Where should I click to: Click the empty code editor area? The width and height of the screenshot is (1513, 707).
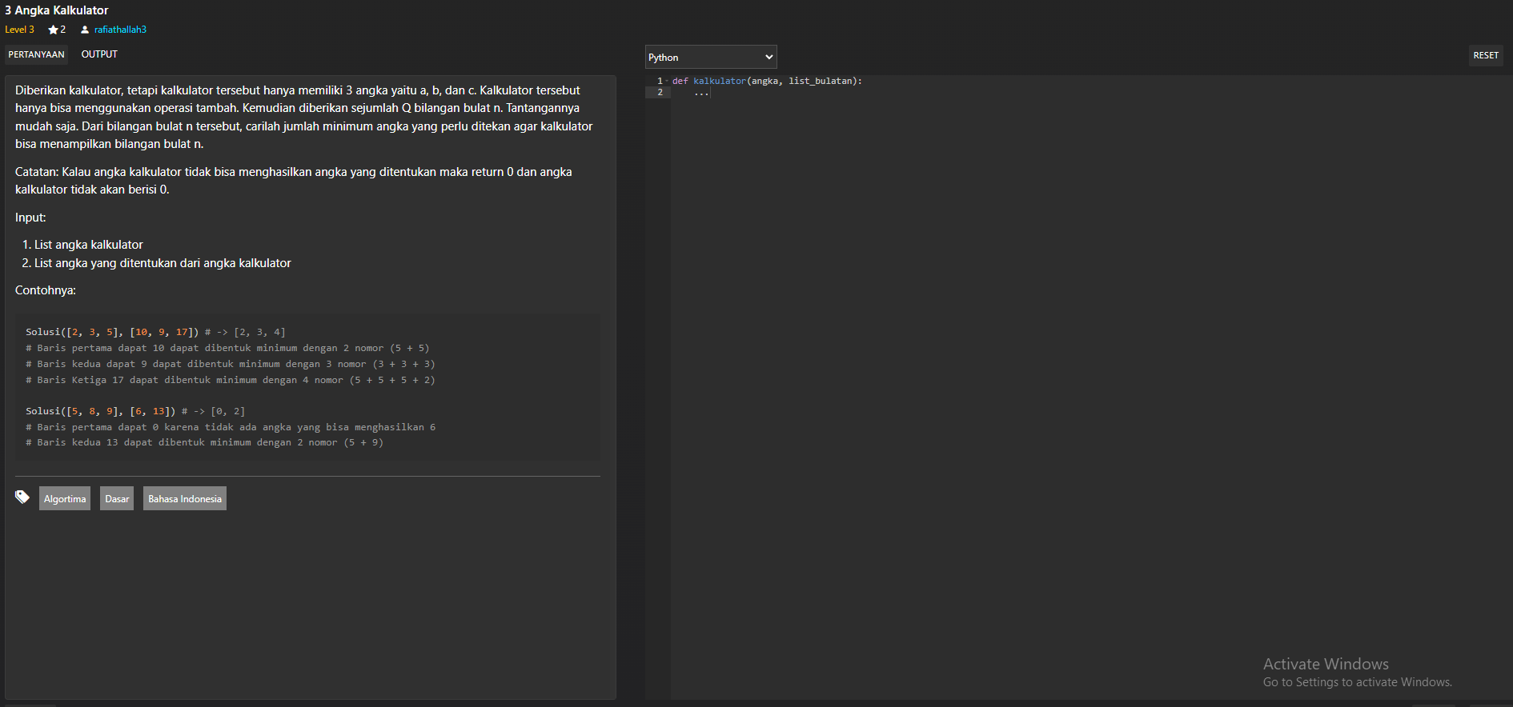point(1041,360)
